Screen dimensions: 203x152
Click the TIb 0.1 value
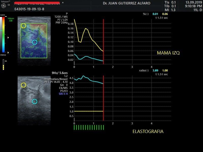tap(170, 6)
